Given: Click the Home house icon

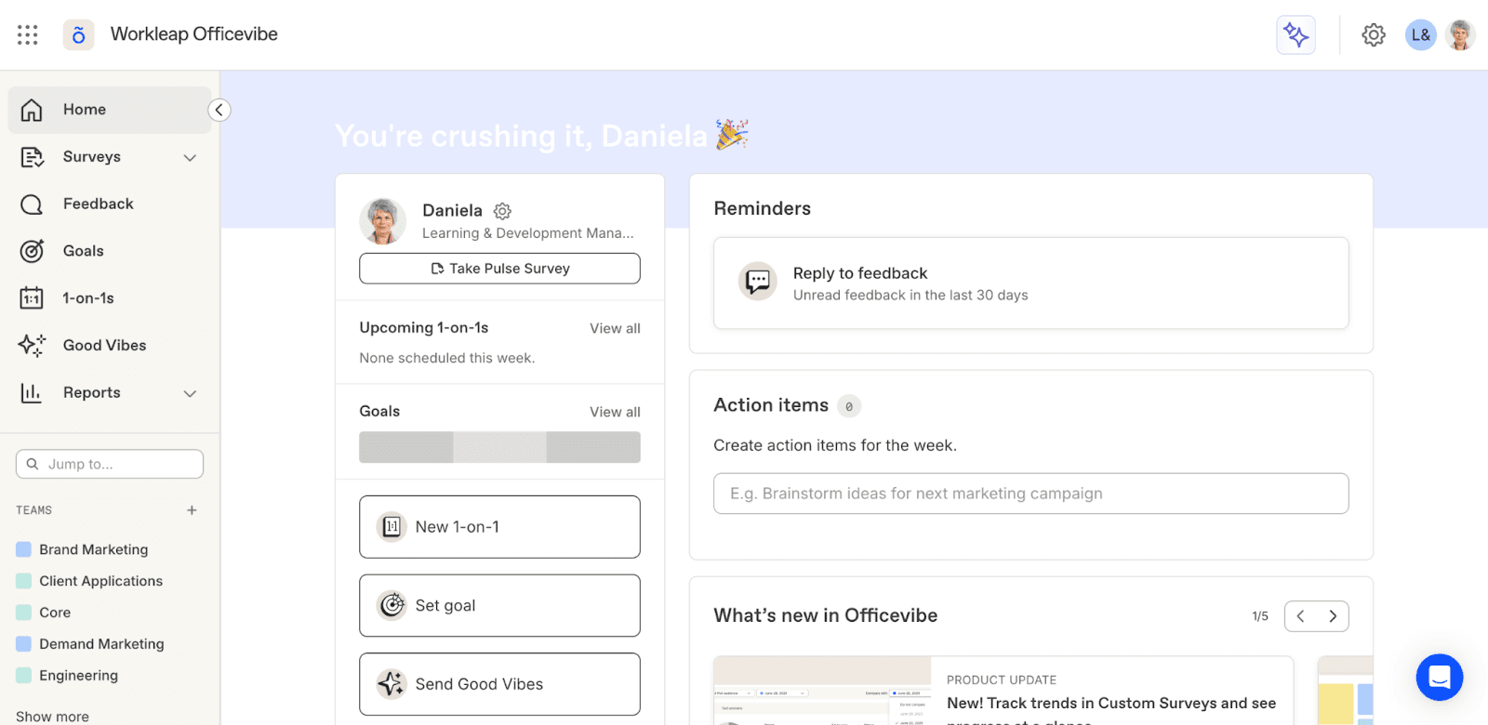Looking at the screenshot, I should 32,110.
